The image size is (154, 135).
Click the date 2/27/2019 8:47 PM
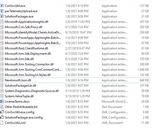[x=78, y=48]
